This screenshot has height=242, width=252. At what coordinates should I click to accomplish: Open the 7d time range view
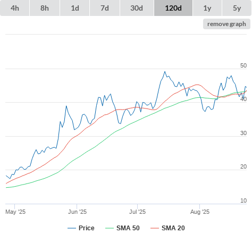pos(105,8)
